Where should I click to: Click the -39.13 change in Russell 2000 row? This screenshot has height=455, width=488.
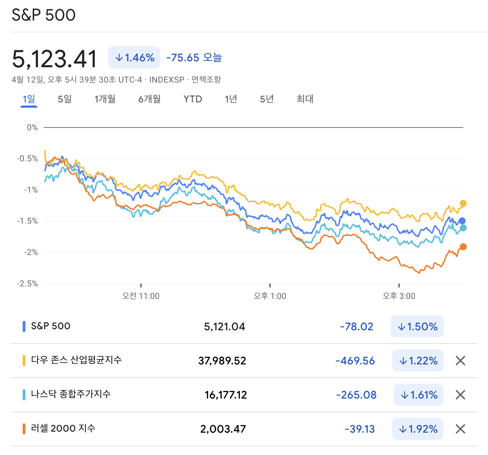pos(360,429)
